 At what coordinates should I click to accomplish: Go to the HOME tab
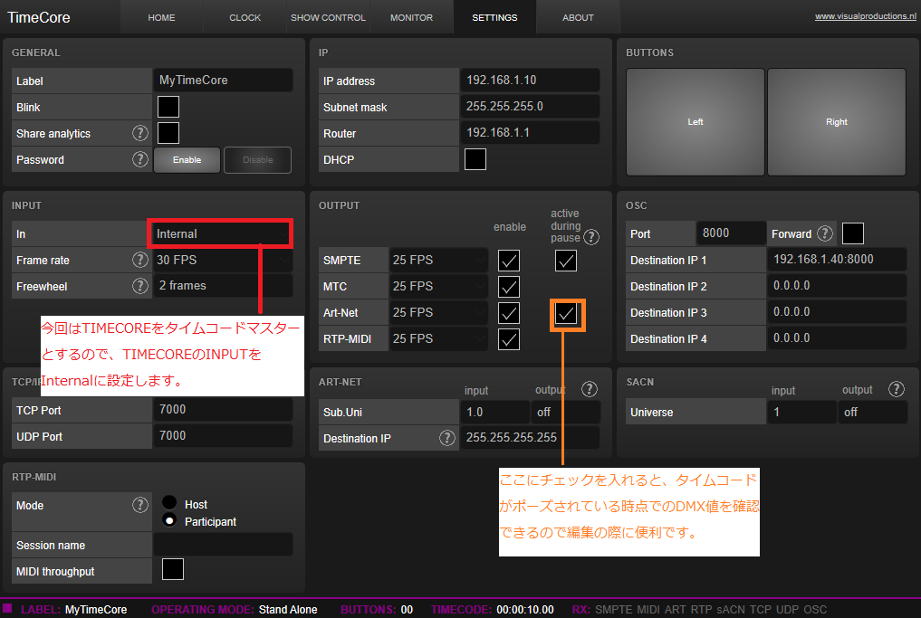pyautogui.click(x=161, y=17)
